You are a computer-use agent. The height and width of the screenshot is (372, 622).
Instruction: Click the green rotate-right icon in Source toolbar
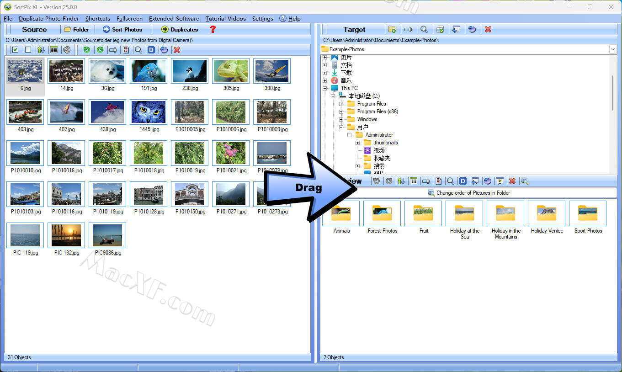point(100,50)
